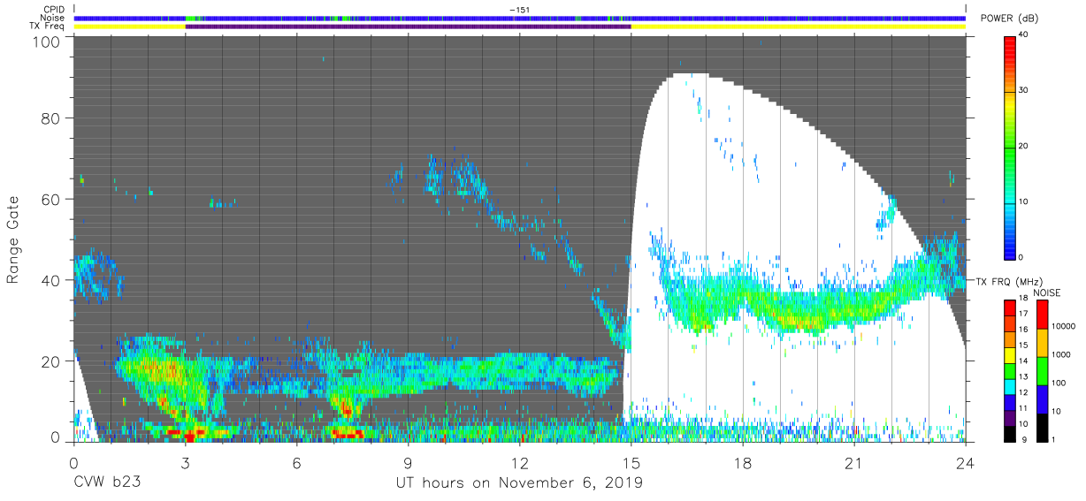Click the Range Gate axis label 40

[x=51, y=280]
